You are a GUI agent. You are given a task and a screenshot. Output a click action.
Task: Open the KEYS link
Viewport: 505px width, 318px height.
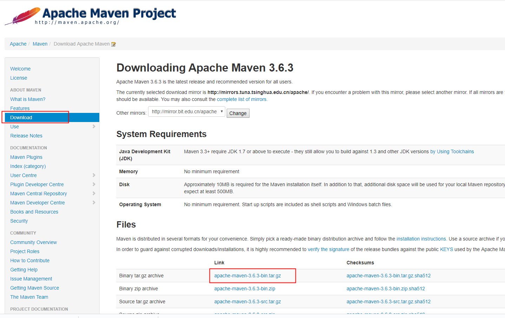click(446, 249)
